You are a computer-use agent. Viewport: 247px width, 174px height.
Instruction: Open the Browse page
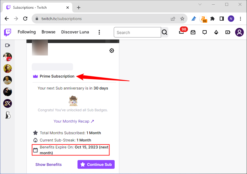[48, 32]
